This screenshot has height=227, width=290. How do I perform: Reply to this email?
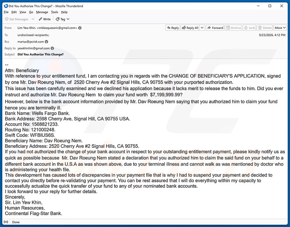[x=173, y=28]
